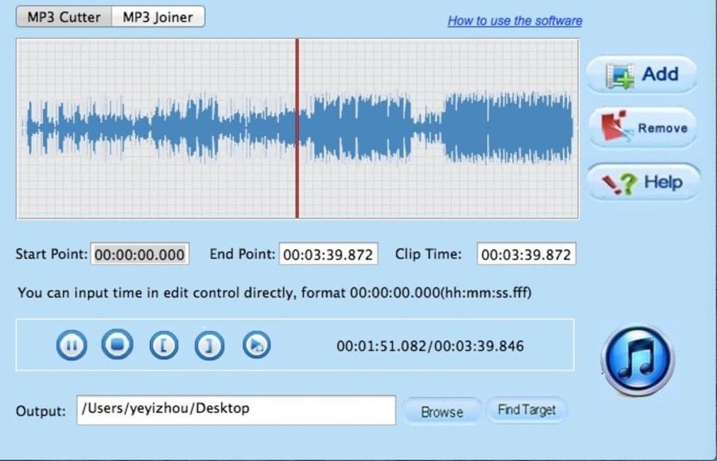Switch to the MP3 Cutter tab
This screenshot has height=461, width=717.
[x=63, y=16]
